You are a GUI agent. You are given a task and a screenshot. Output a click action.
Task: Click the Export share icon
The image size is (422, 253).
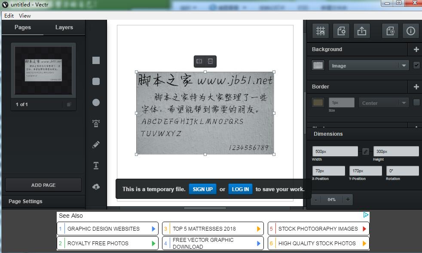pos(361,31)
